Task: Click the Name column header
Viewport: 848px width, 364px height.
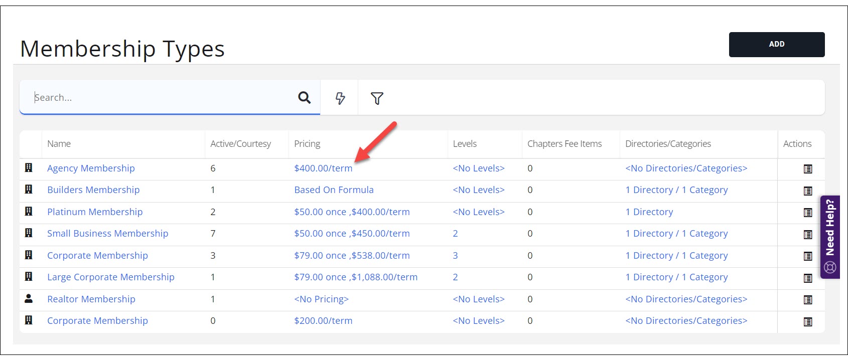Action: click(59, 144)
